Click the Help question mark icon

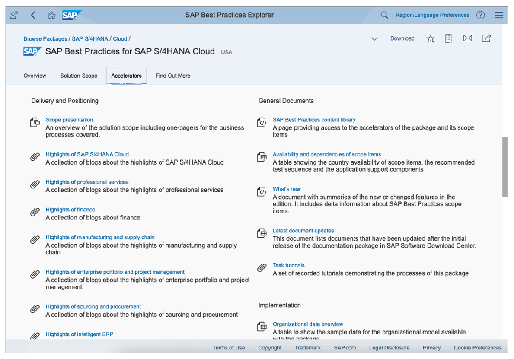tap(481, 15)
